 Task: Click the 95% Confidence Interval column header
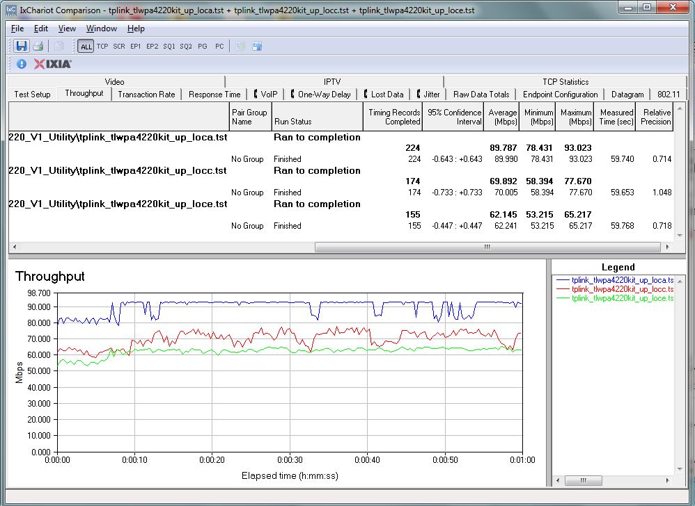coord(453,117)
